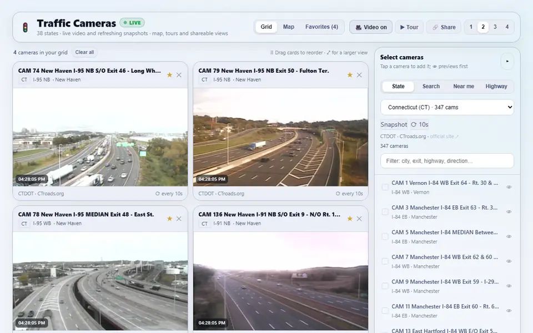Open the Share link button

(444, 27)
